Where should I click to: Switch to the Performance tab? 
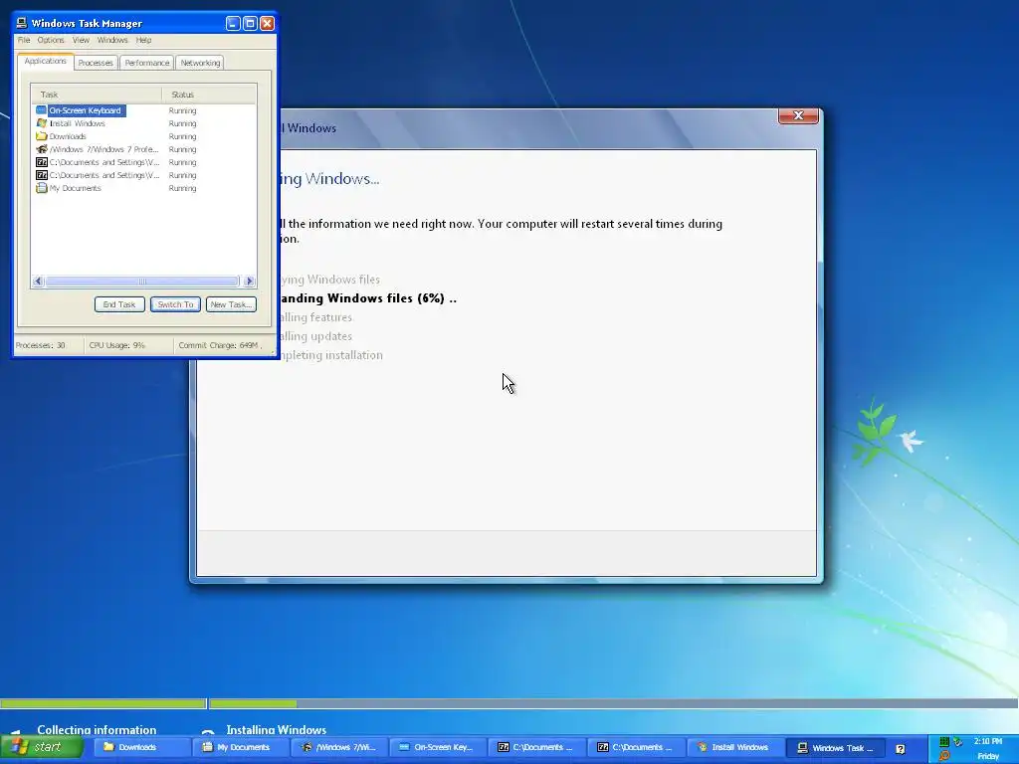[x=147, y=63]
